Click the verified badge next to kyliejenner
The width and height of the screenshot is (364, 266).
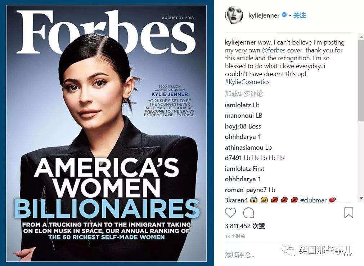[x=284, y=15]
